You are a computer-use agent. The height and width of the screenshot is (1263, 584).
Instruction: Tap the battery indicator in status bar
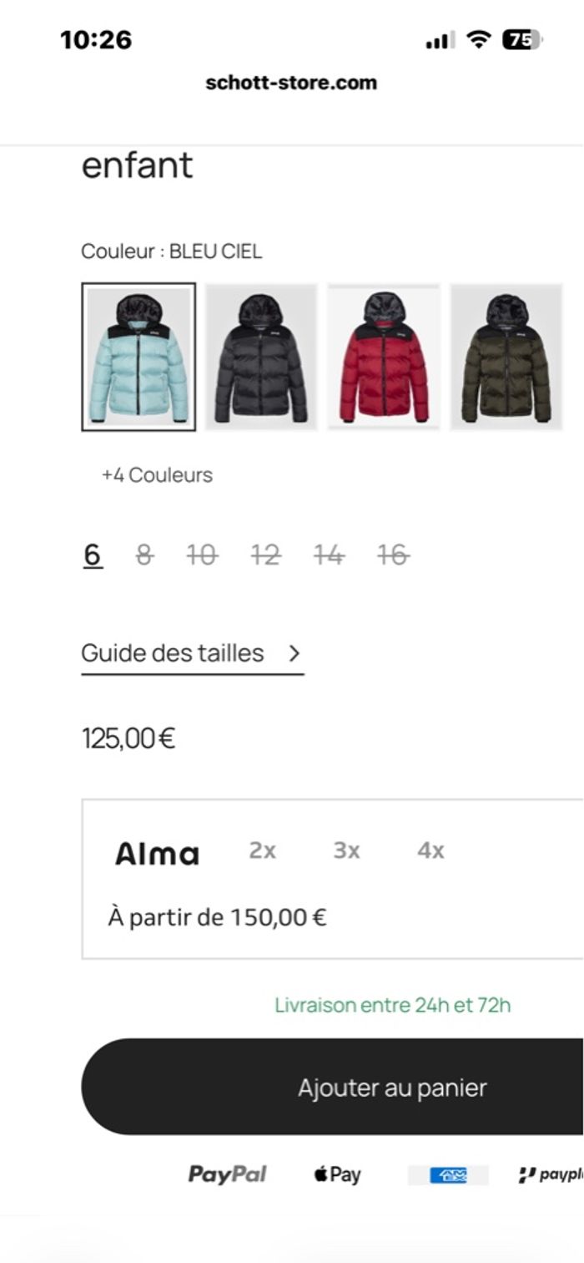(x=521, y=39)
